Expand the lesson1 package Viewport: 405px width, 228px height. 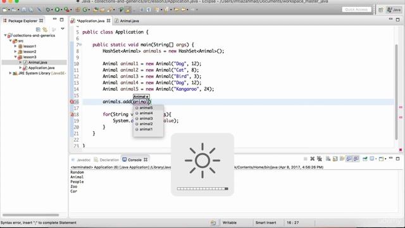coord(15,46)
